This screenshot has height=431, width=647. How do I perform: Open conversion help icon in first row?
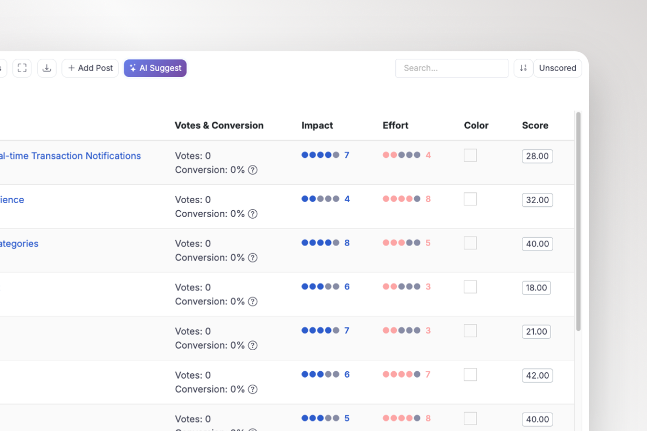tap(252, 170)
